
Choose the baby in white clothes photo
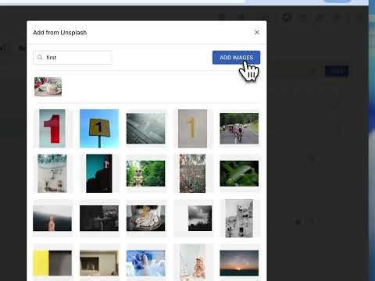coord(192,262)
